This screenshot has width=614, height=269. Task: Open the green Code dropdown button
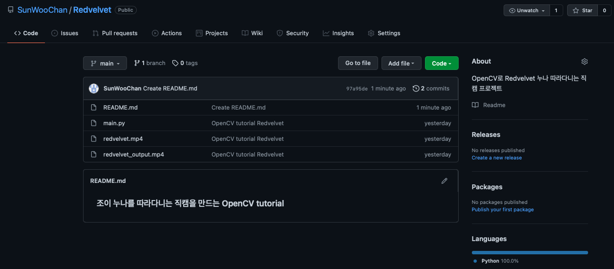[442, 63]
